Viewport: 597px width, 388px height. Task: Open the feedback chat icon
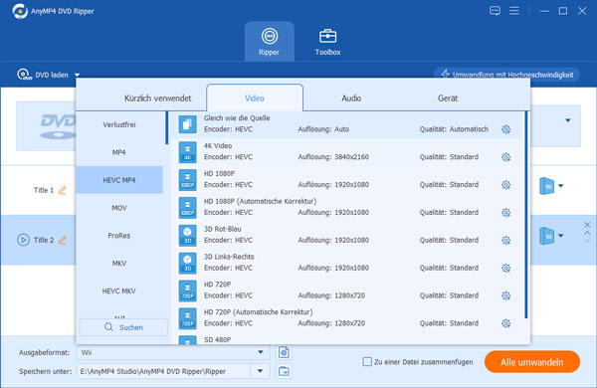click(495, 11)
